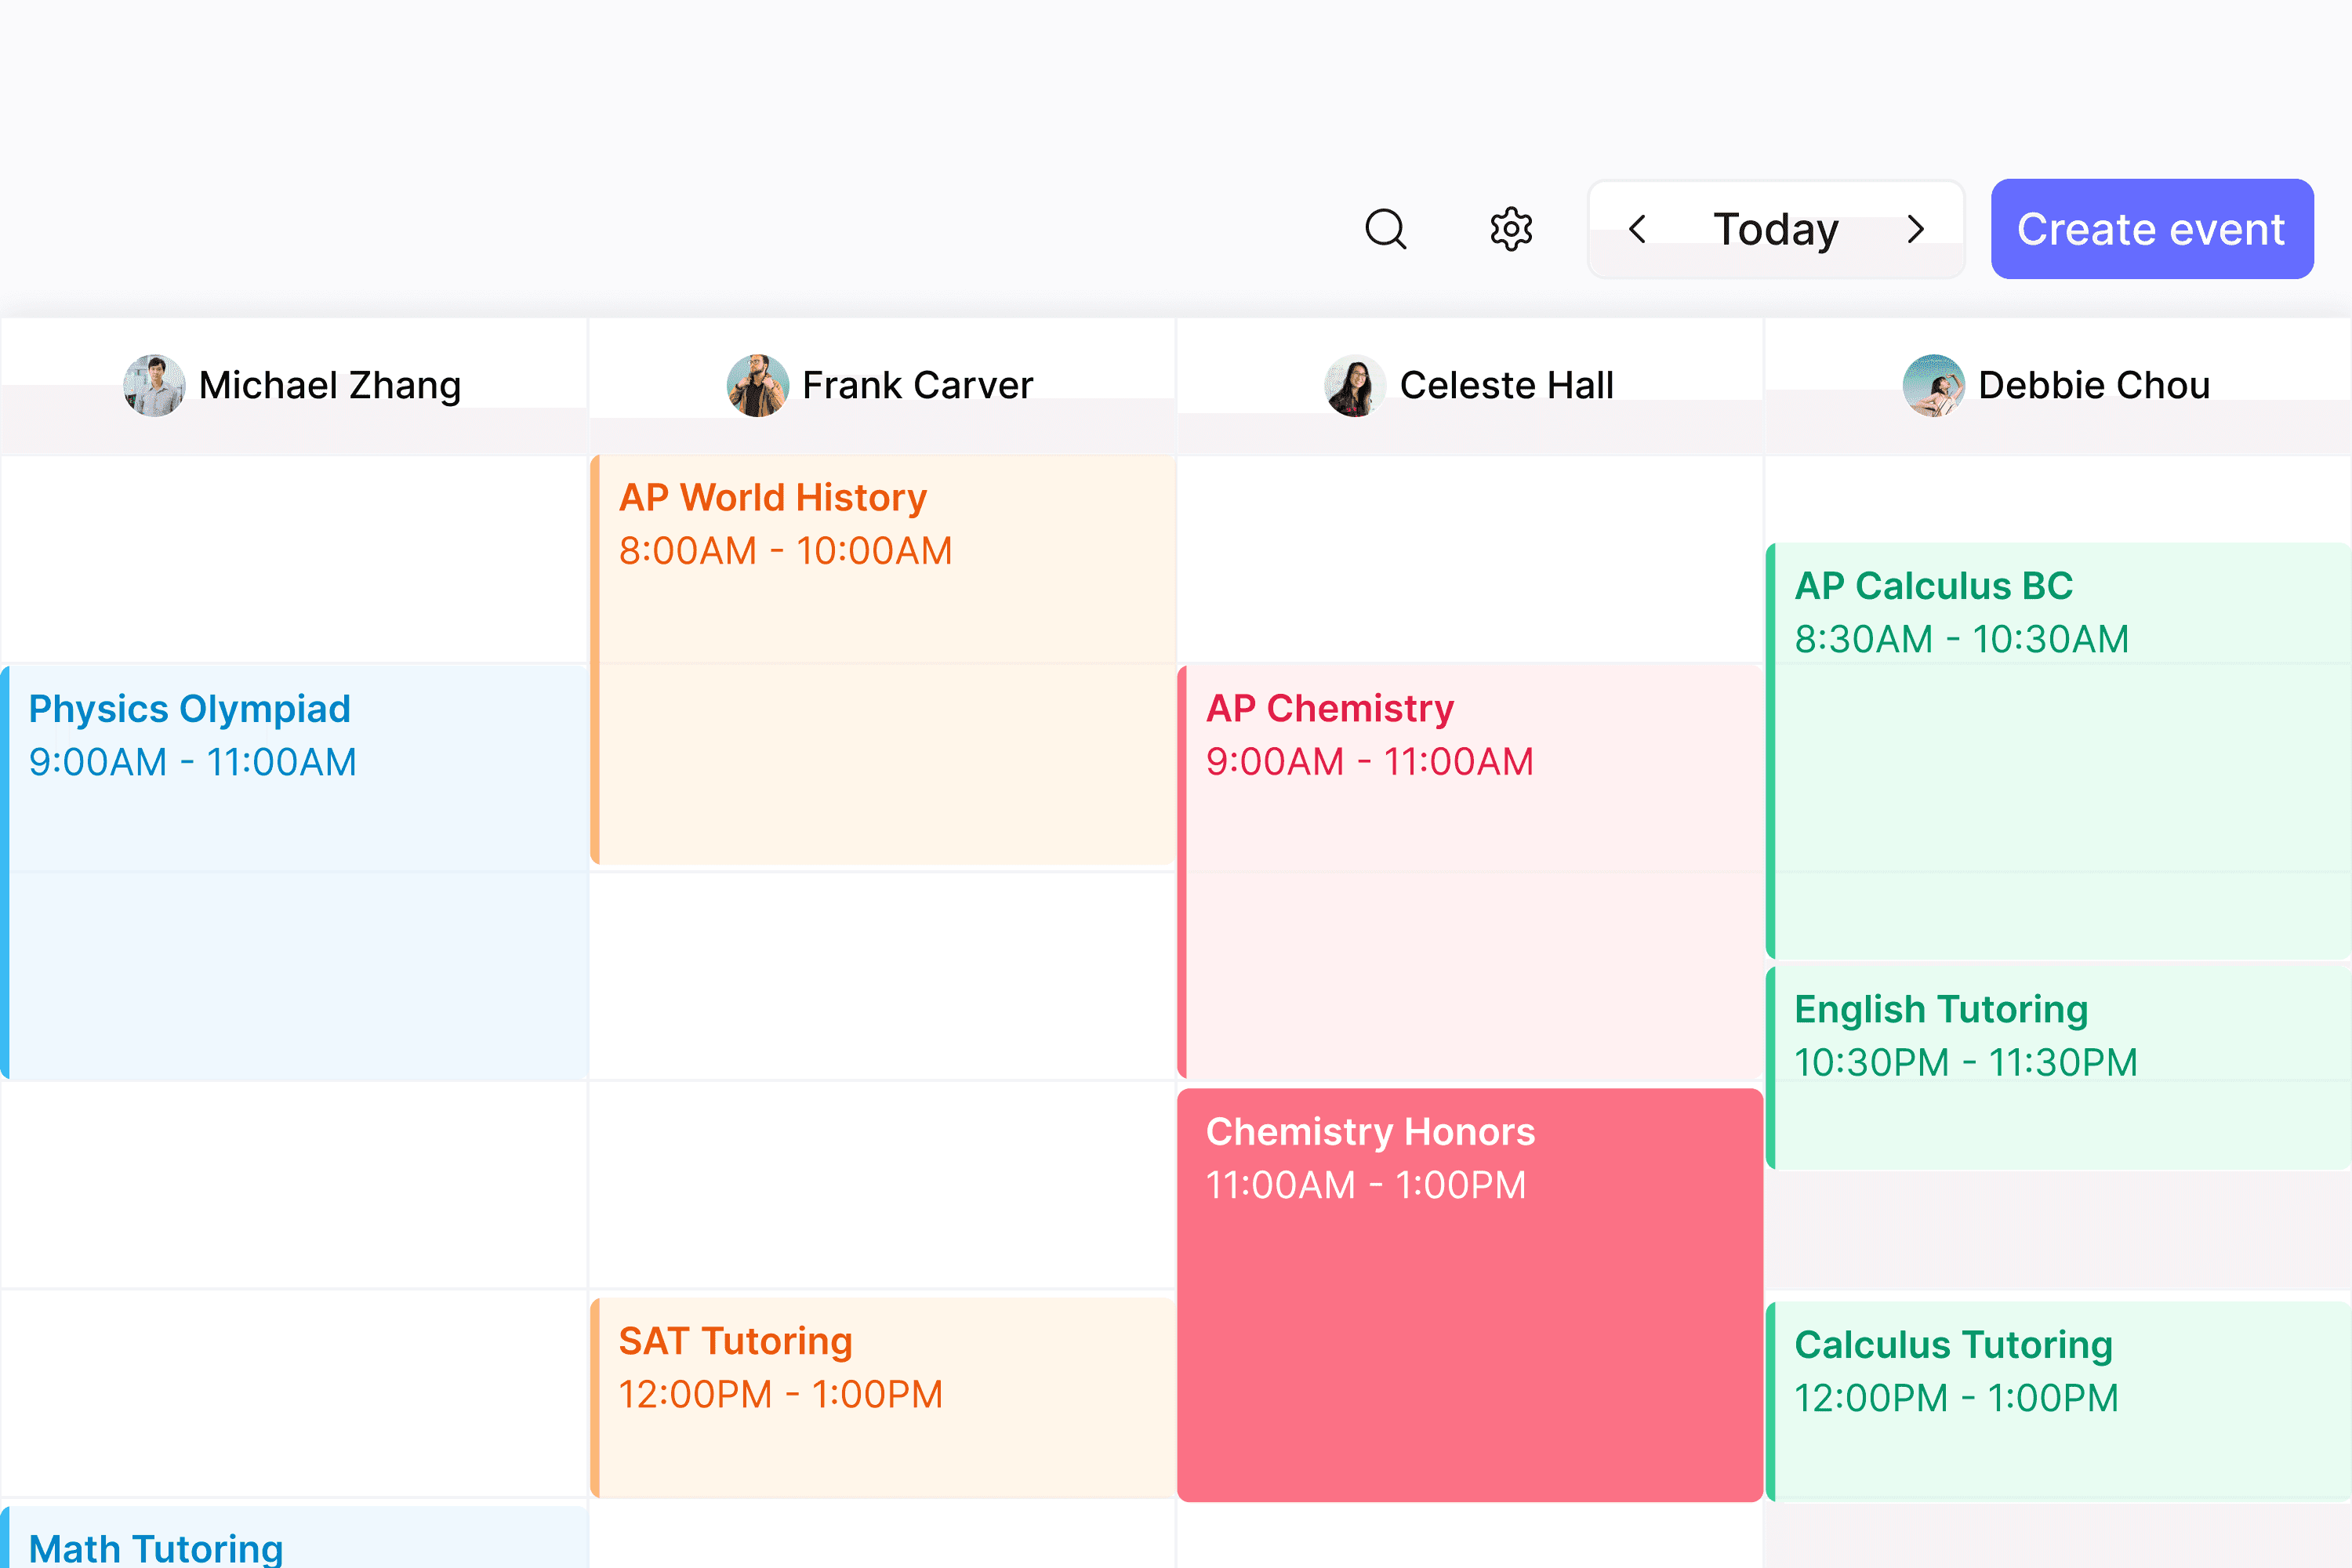Image resolution: width=2352 pixels, height=1568 pixels.
Task: Click Debbie Chou's avatar photo
Action: coord(1933,385)
